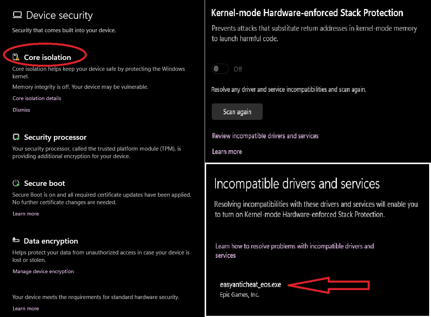Click the Security processor heading

[x=55, y=137]
